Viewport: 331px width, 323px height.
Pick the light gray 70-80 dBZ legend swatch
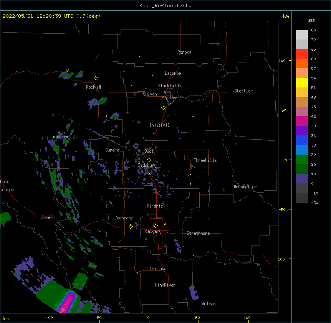(302, 35)
